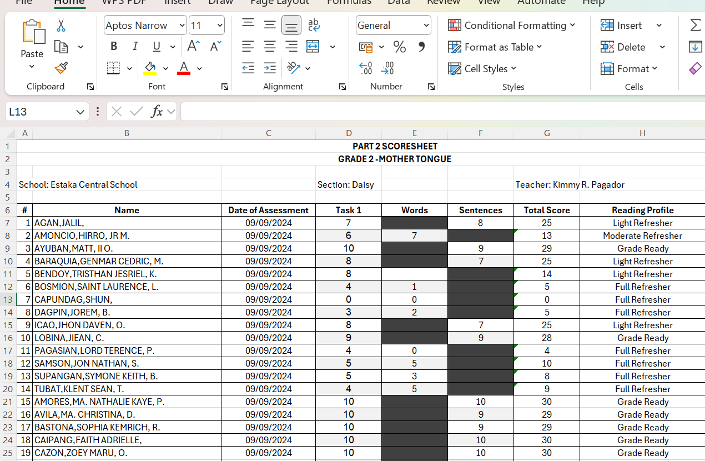
Task: Open the font name dropdown Aptos Narrow
Action: [182, 26]
